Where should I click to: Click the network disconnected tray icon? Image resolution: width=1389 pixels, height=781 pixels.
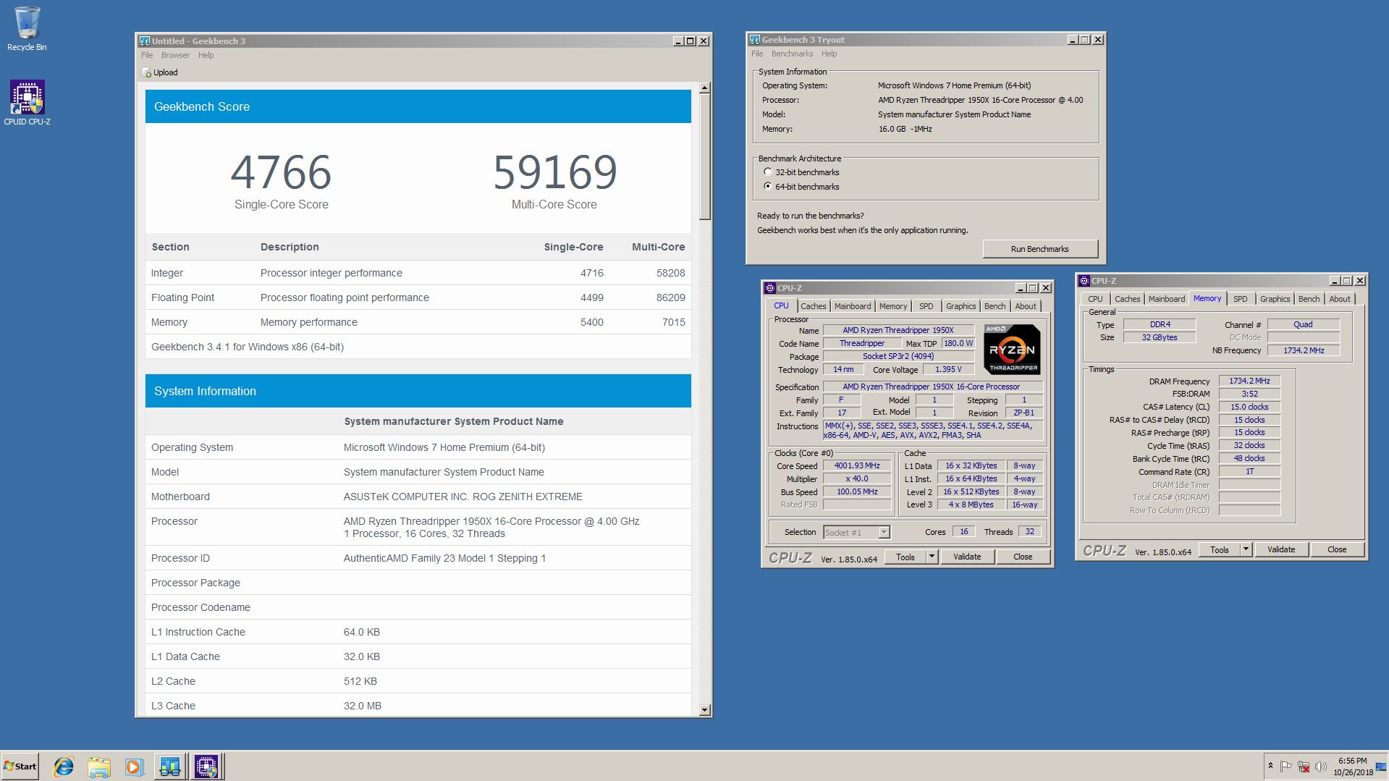pos(1304,767)
